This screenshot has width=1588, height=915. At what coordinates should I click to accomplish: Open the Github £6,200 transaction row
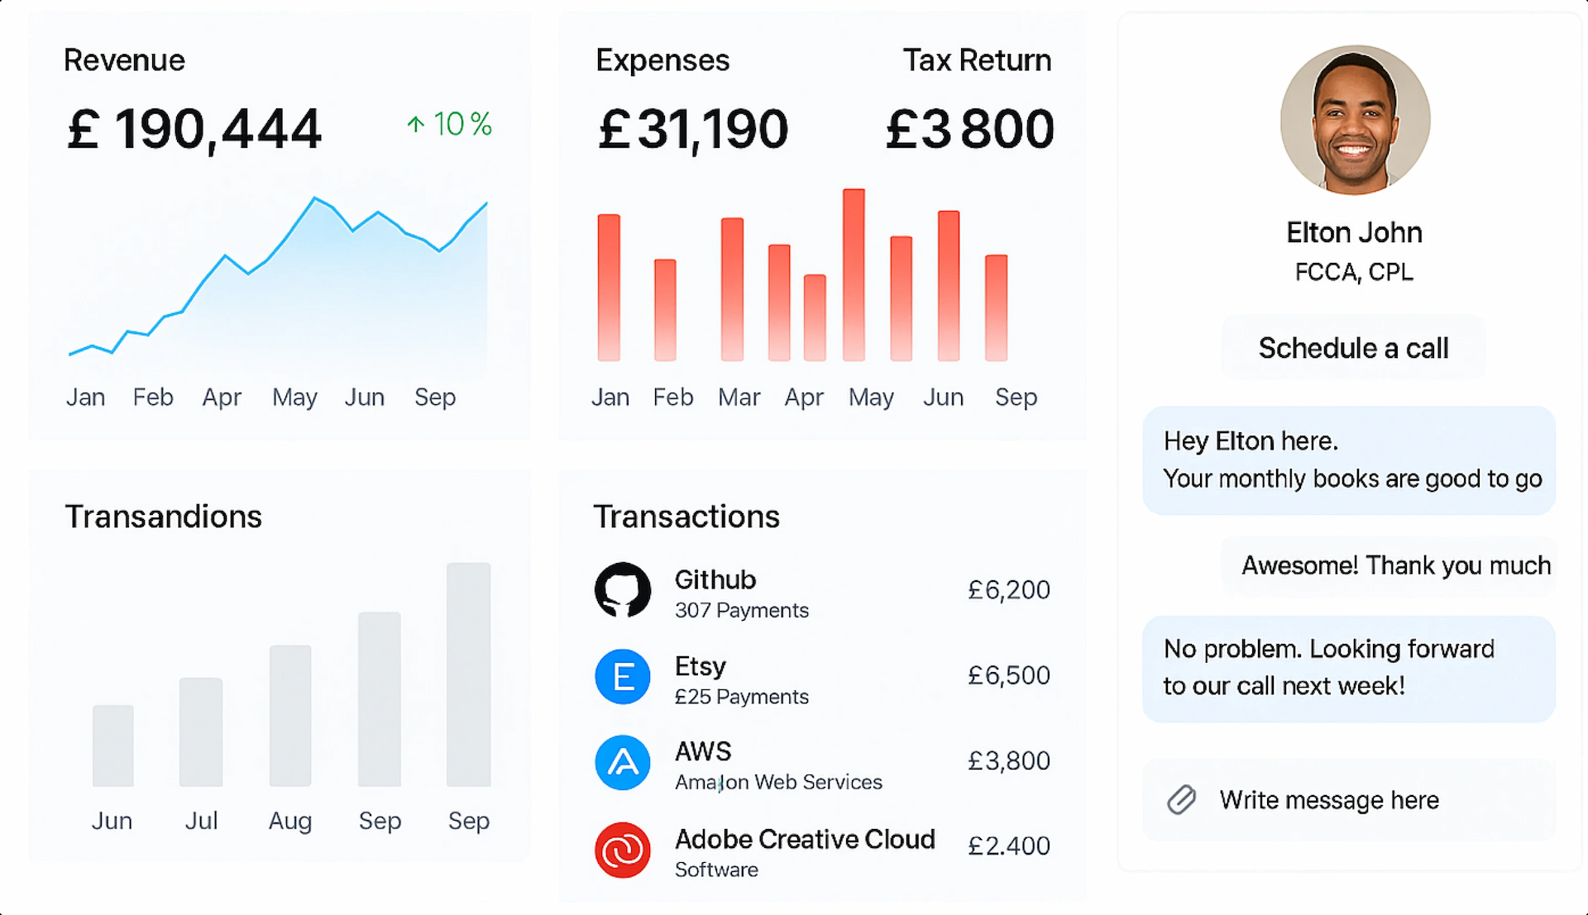click(x=823, y=591)
